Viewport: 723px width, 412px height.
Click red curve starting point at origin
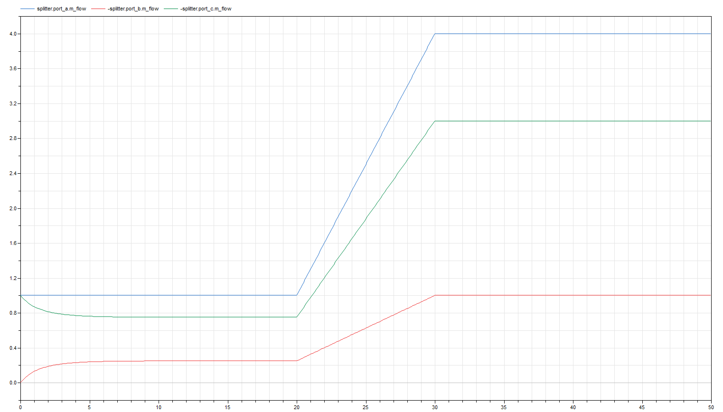[20, 383]
